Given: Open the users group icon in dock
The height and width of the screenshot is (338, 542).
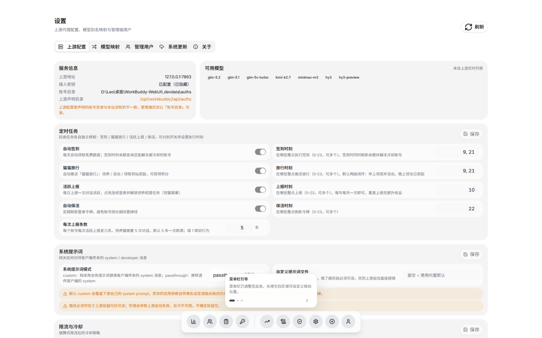Looking at the screenshot, I should tap(210, 321).
